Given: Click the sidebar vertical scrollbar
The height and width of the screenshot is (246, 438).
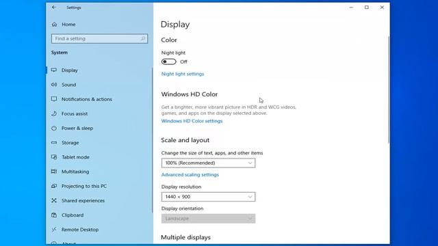Looking at the screenshot, I should point(152,139).
